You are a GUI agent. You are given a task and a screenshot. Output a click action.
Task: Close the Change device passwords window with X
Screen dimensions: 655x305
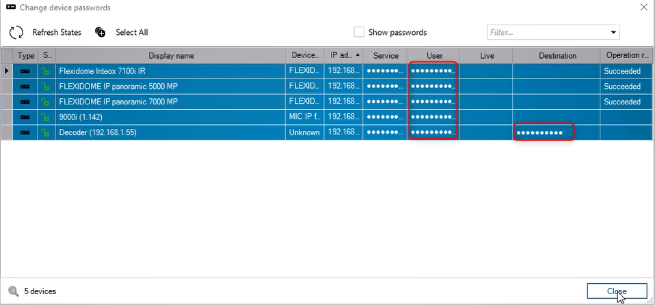(x=644, y=7)
